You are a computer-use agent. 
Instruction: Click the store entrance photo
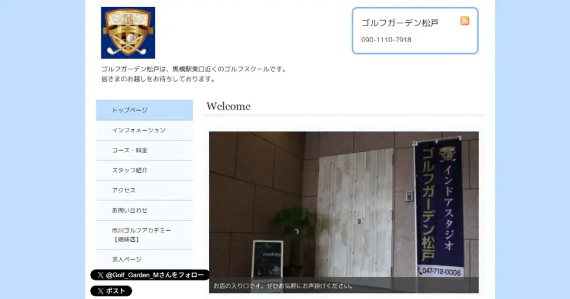[343, 212]
